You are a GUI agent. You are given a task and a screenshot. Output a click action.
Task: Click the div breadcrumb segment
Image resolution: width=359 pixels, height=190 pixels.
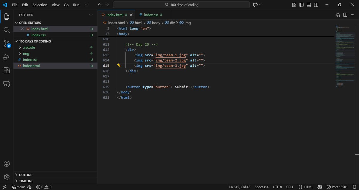(170, 23)
